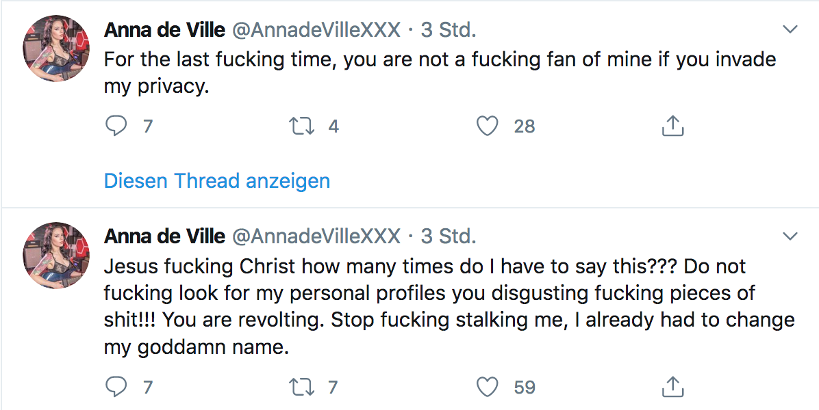The height and width of the screenshot is (410, 819).
Task: Click the @AnnadeVilleXXX handle in first tweet
Action: [316, 30]
